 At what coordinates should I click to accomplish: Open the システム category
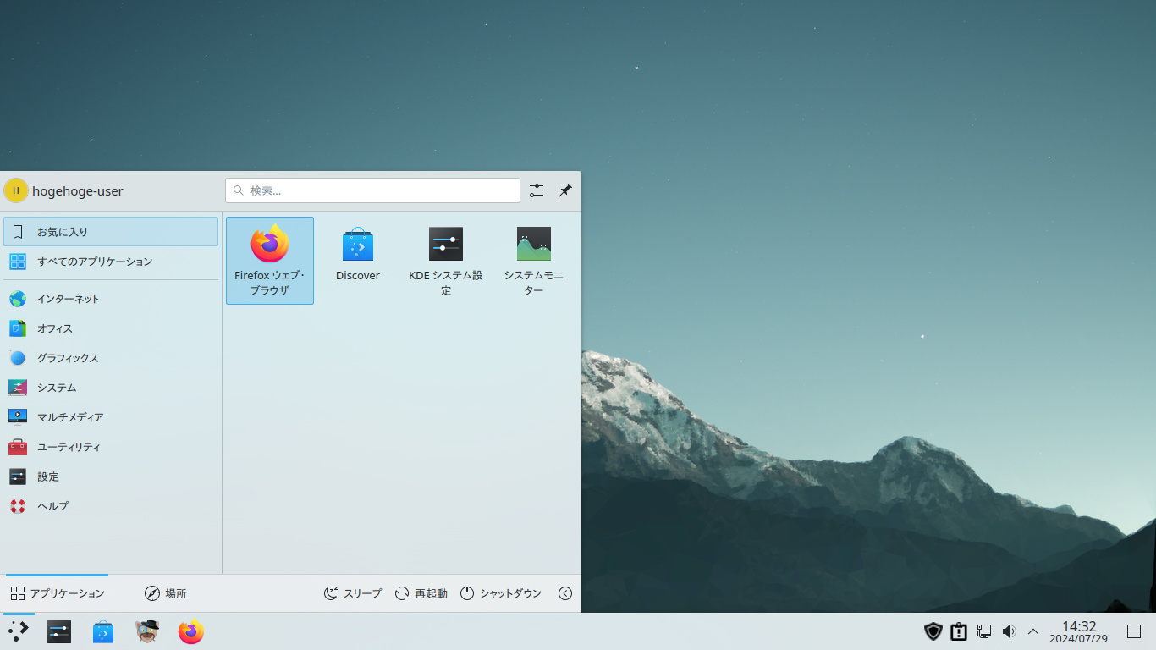click(x=111, y=388)
